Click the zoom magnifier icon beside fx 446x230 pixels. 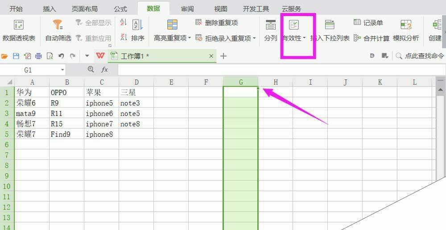(91, 70)
